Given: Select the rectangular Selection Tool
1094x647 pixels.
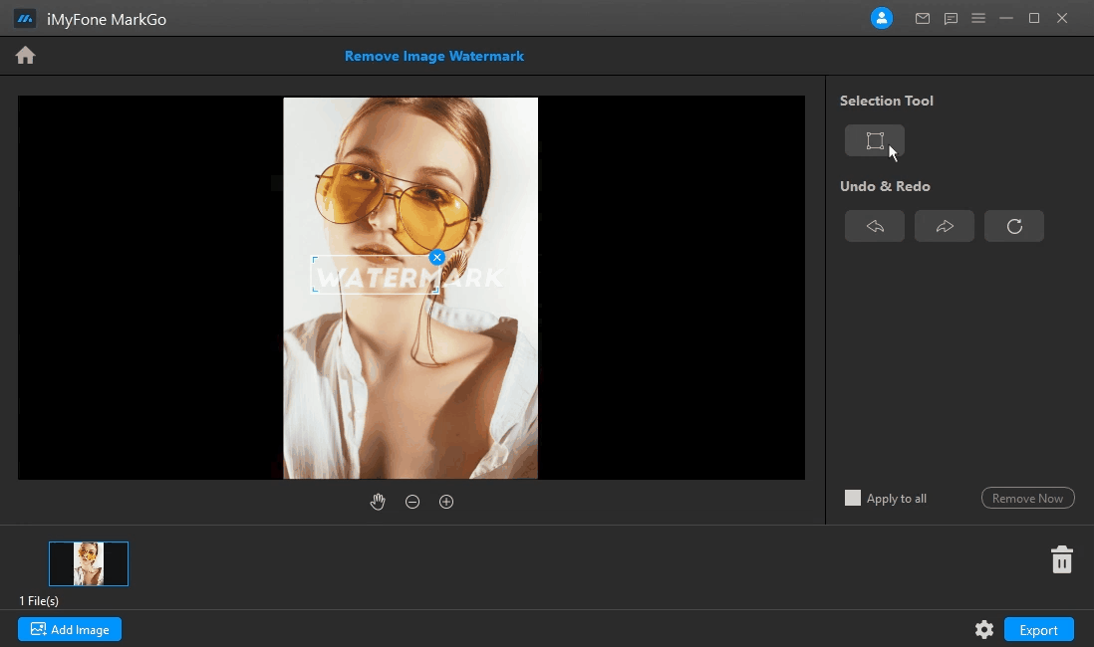Looking at the screenshot, I should click(x=874, y=139).
